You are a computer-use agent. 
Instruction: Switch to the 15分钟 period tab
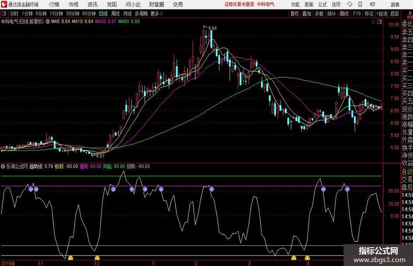pyautogui.click(x=56, y=14)
